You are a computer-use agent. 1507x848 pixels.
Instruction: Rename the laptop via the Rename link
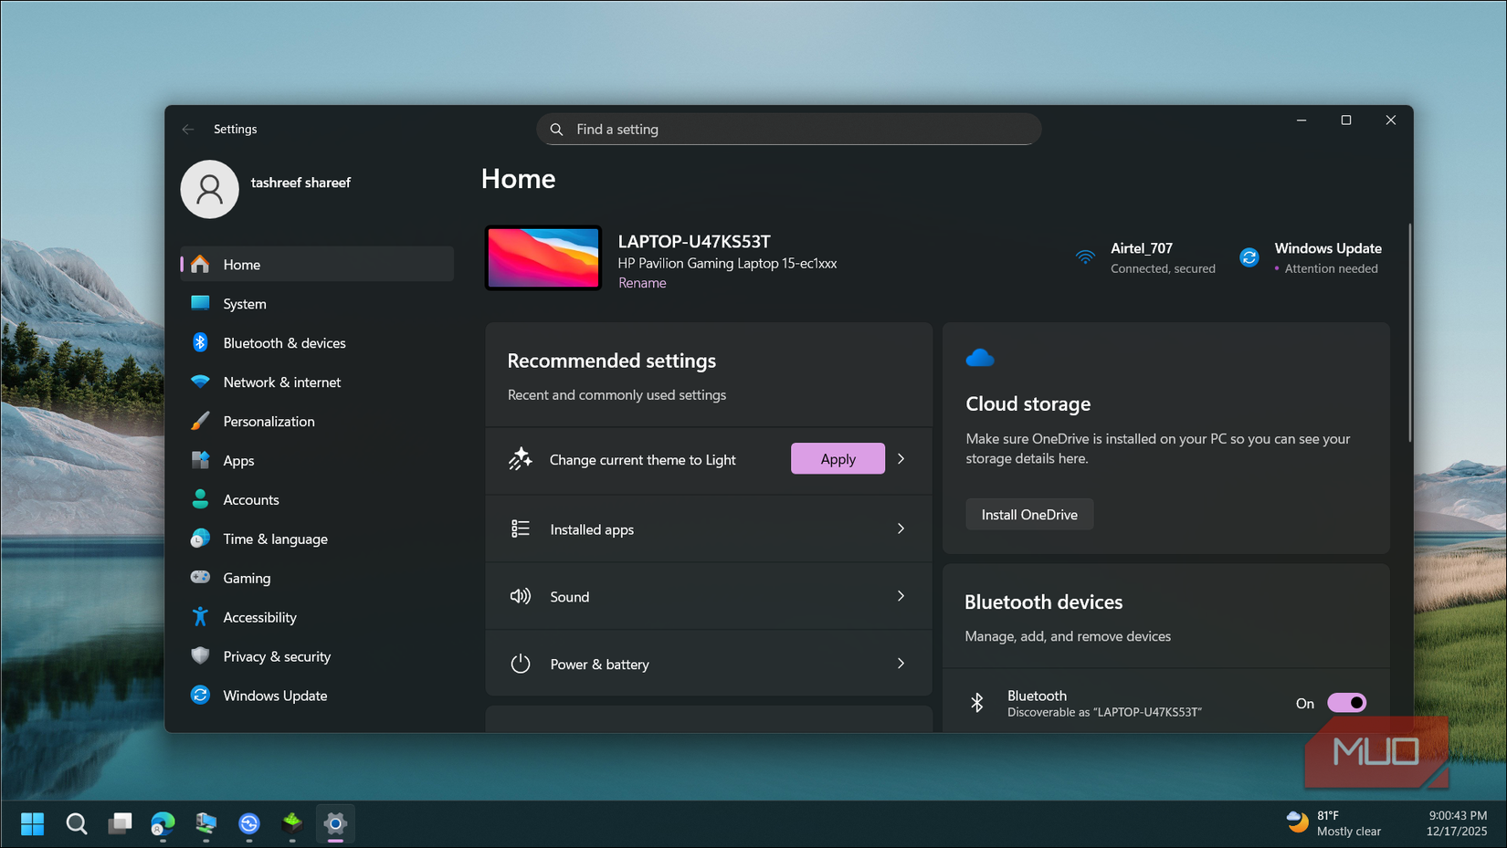(642, 283)
